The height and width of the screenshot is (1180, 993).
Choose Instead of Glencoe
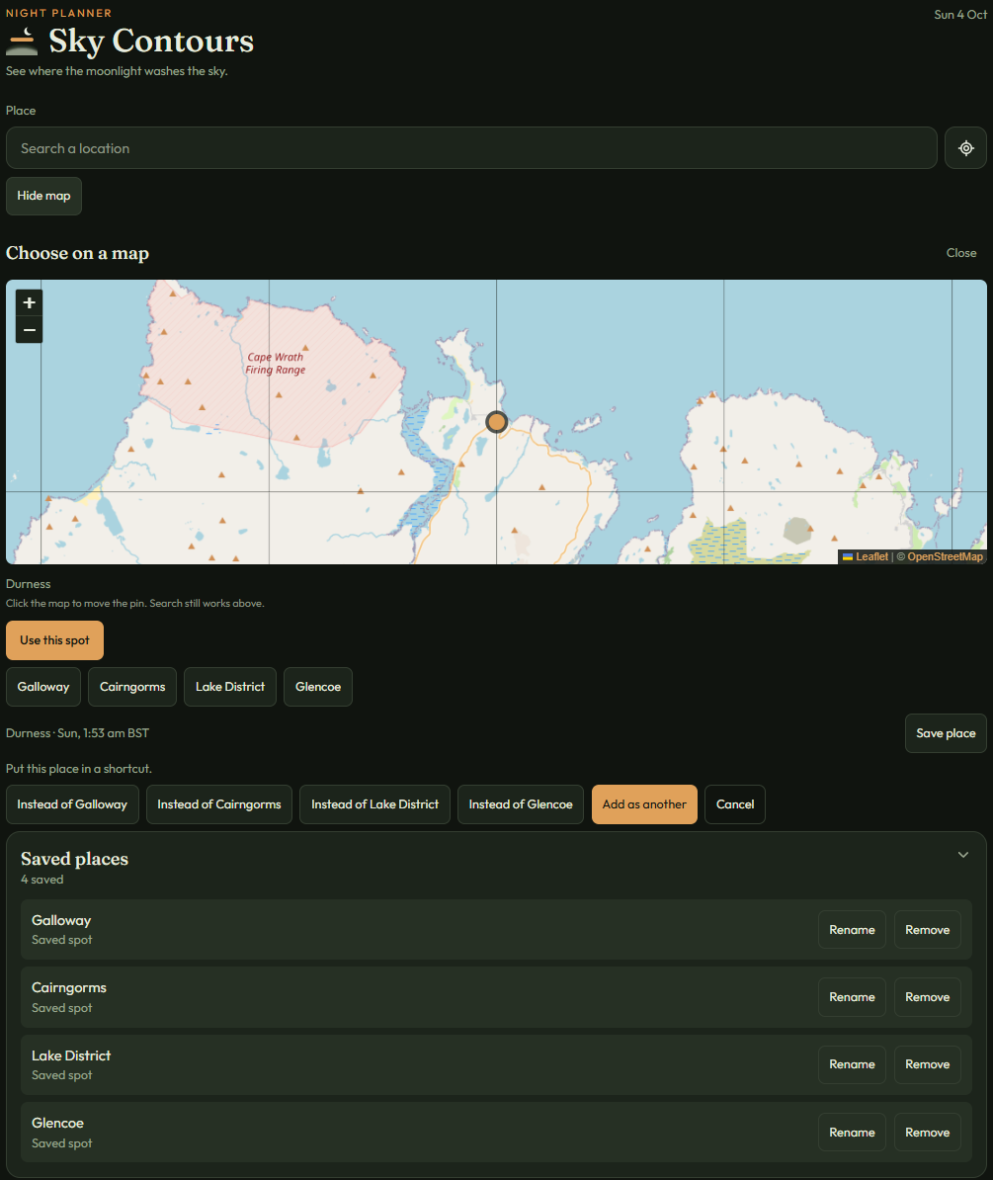coord(521,804)
